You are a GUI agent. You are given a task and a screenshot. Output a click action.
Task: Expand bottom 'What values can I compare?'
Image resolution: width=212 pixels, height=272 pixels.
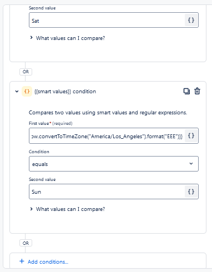point(68,209)
